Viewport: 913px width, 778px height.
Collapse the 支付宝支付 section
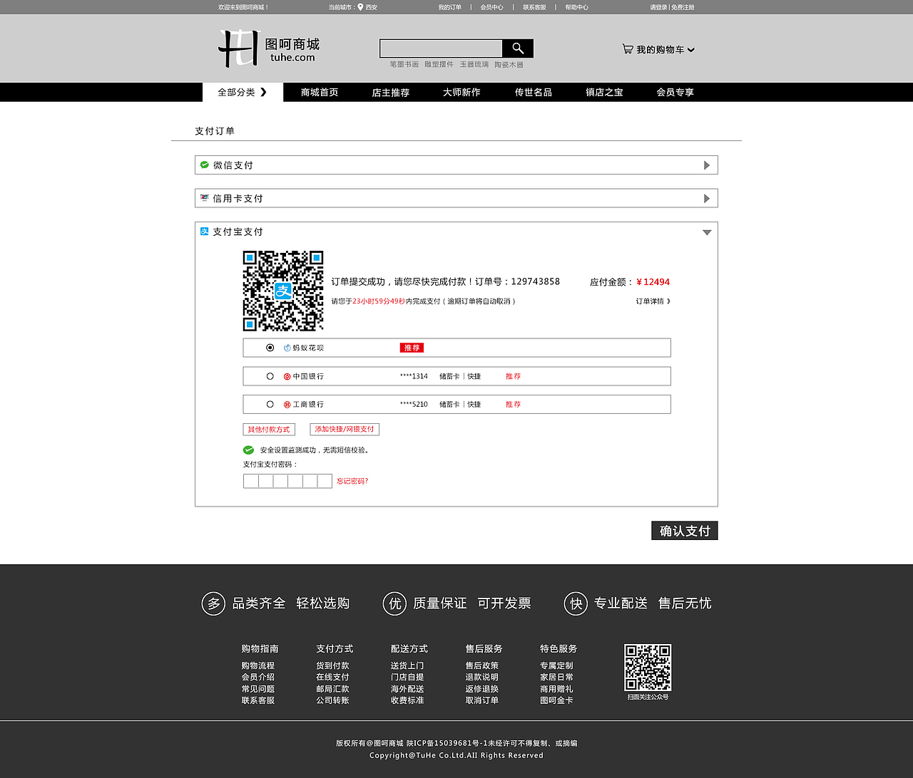(x=707, y=231)
